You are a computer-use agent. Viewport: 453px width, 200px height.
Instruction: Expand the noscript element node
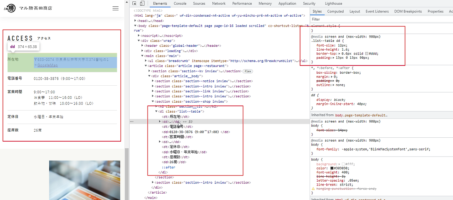click(139, 36)
